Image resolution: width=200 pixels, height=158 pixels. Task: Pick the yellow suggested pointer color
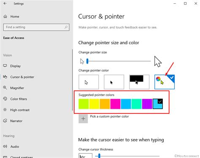click(94, 104)
